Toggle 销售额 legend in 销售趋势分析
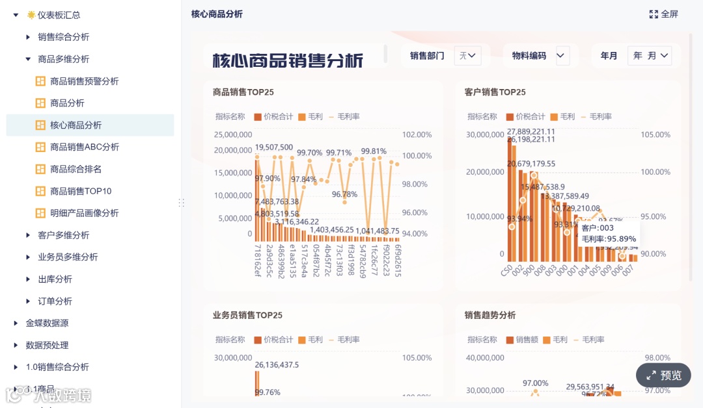The height and width of the screenshot is (408, 703). tap(522, 340)
